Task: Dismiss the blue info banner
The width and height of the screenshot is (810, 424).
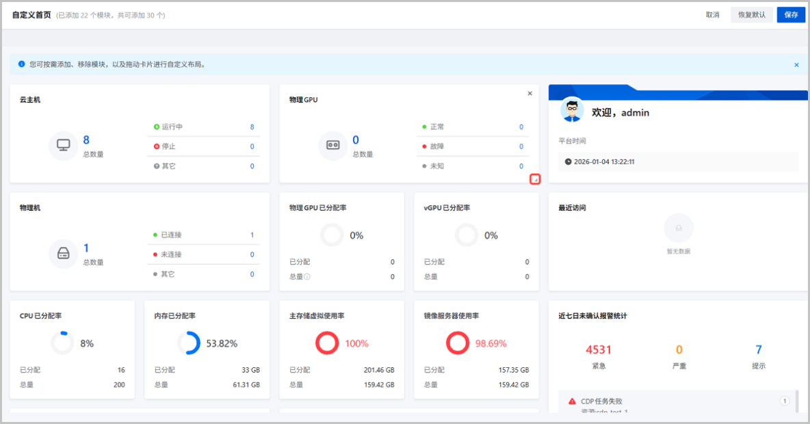Action: coord(796,64)
